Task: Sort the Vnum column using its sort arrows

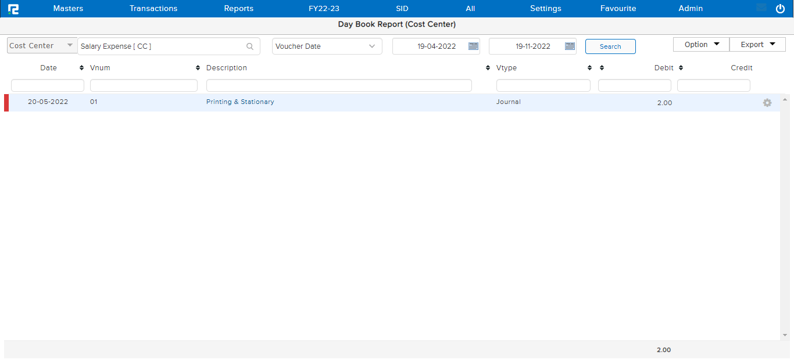Action: tap(197, 67)
